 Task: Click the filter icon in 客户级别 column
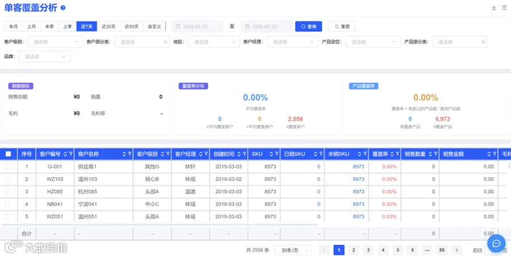click(x=168, y=154)
